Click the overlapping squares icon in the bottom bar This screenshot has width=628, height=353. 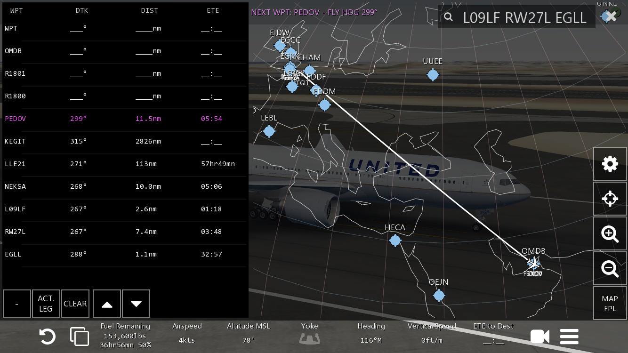[80, 337]
